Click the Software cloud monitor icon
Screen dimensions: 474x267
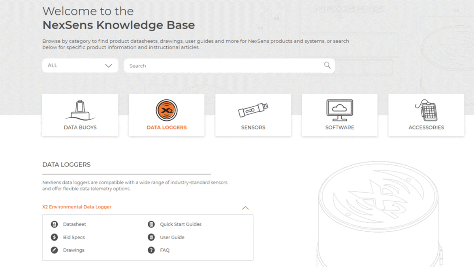click(340, 110)
